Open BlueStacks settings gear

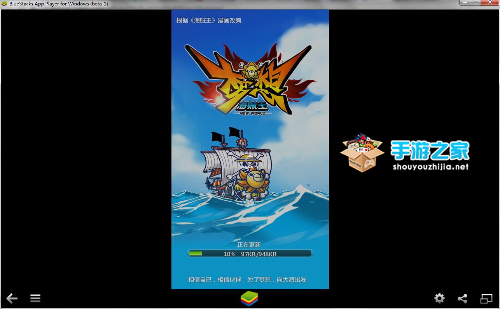[439, 298]
